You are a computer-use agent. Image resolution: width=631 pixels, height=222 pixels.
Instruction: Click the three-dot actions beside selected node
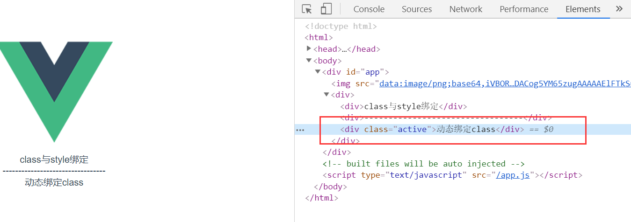coord(300,130)
